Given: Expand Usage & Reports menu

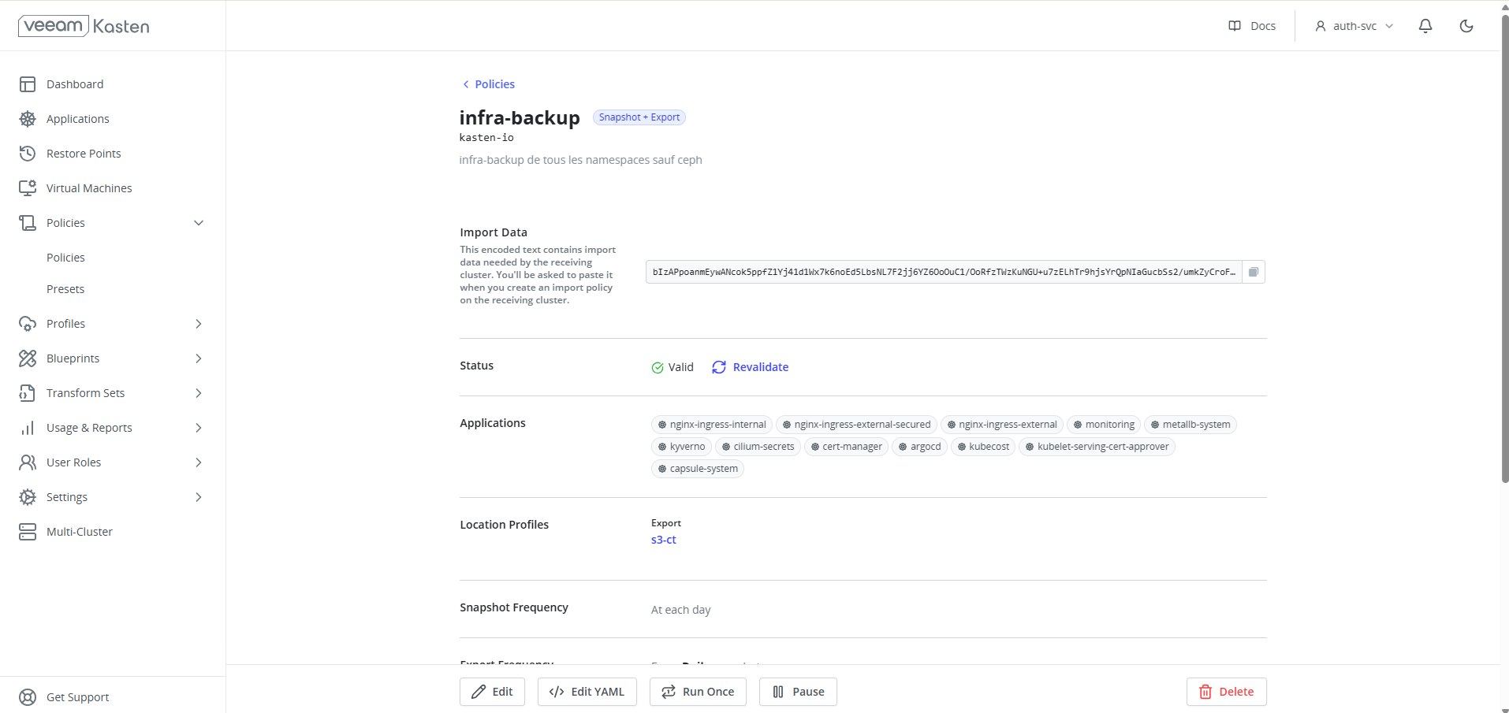Looking at the screenshot, I should 199,428.
